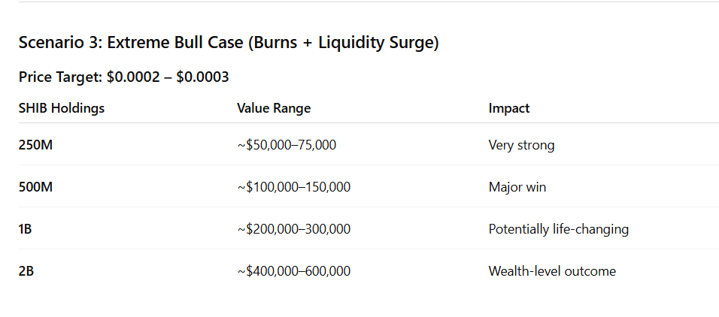The height and width of the screenshot is (317, 719).
Task: Click the ~$50,000–75,000 value cell
Action: tap(287, 145)
